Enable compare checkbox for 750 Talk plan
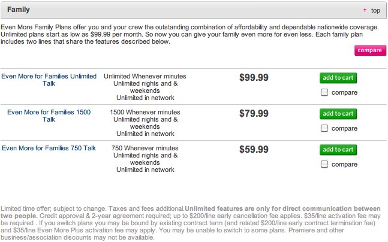 324,164
